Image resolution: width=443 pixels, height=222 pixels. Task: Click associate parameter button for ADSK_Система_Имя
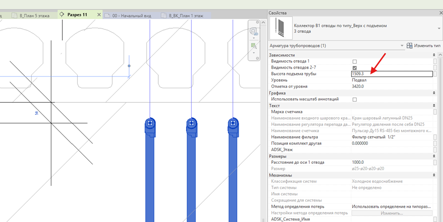435,219
